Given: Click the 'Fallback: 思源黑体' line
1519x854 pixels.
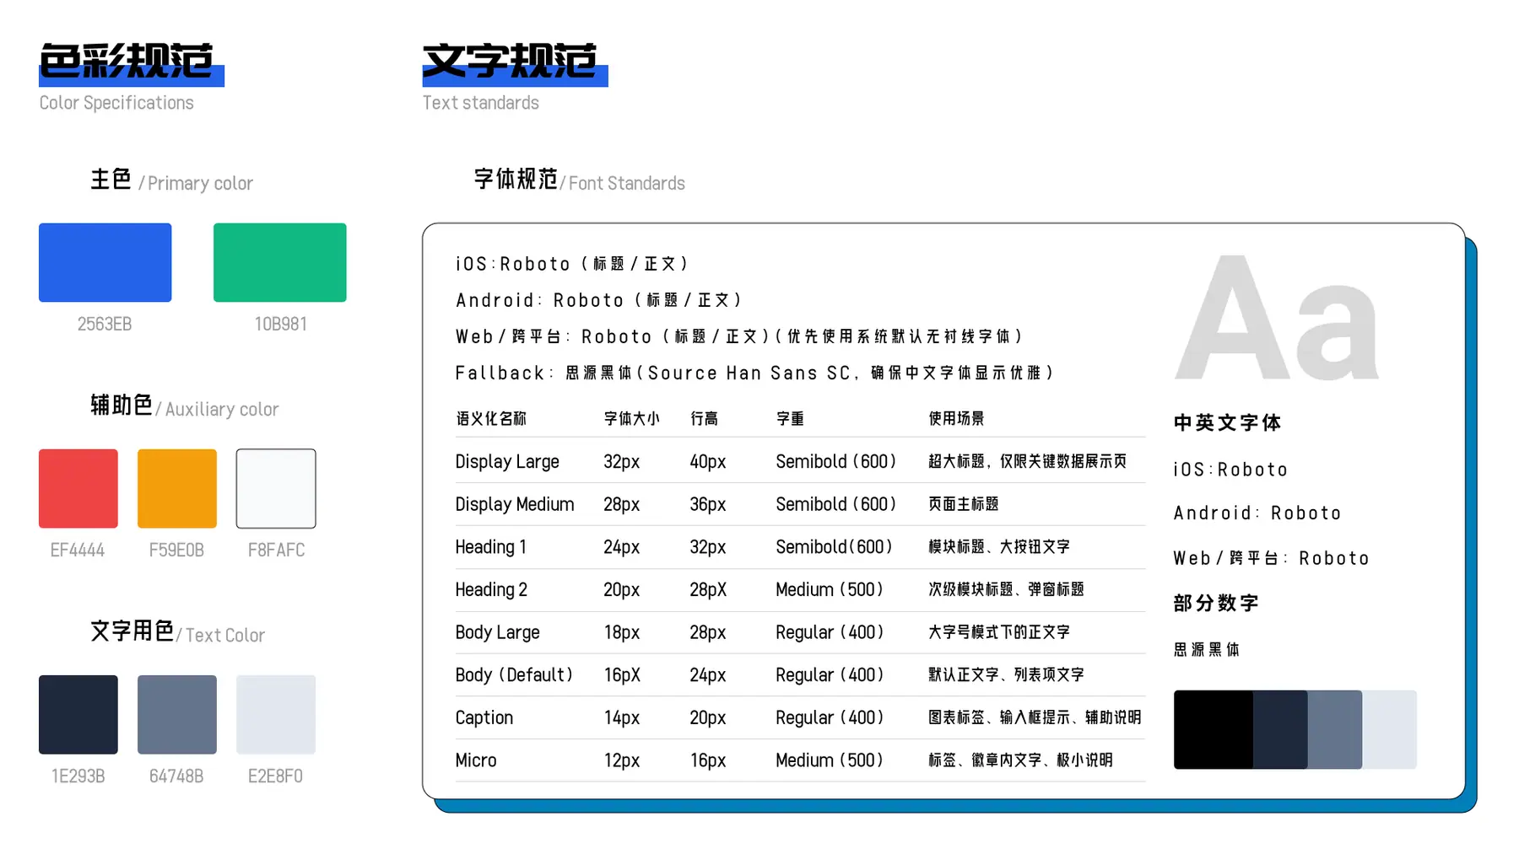Looking at the screenshot, I should [754, 373].
